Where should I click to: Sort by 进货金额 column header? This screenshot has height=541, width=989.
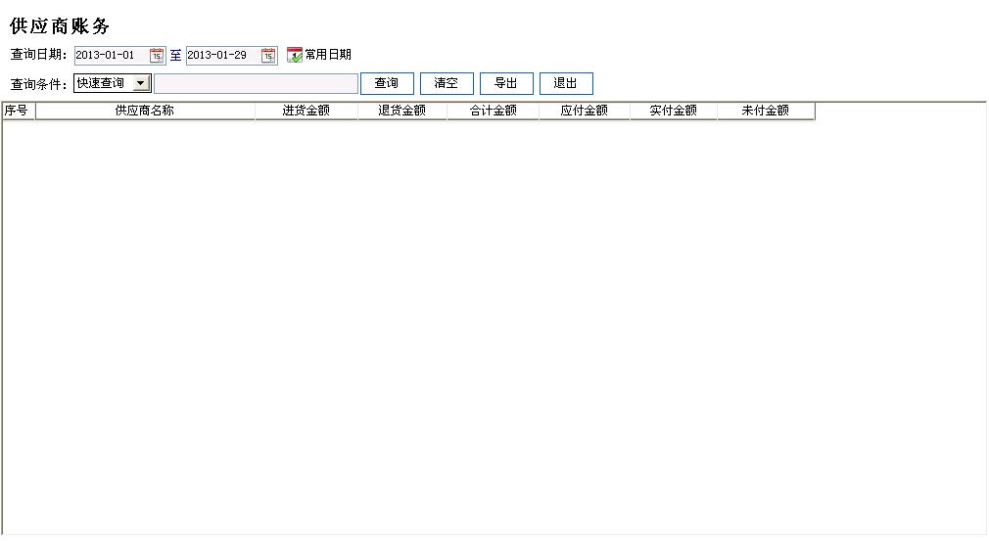coord(306,111)
